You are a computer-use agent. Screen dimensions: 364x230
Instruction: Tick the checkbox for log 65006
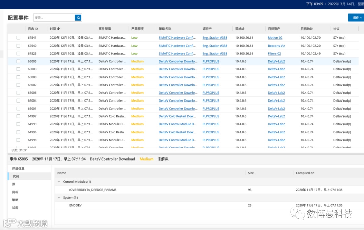tap(18, 93)
